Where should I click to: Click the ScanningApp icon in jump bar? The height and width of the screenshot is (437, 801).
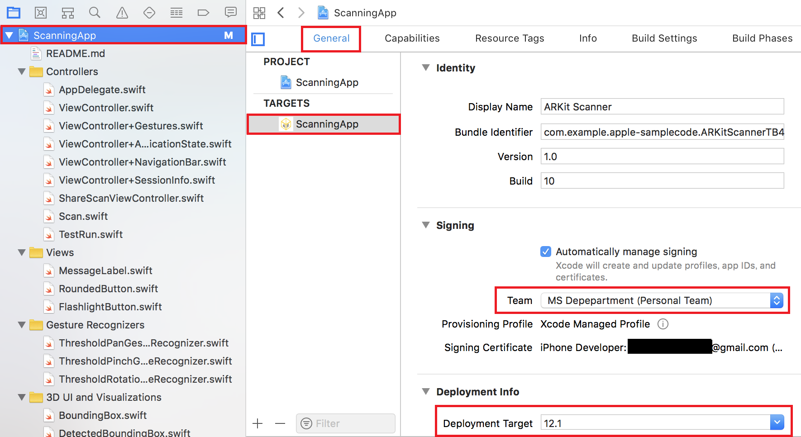[x=323, y=13]
